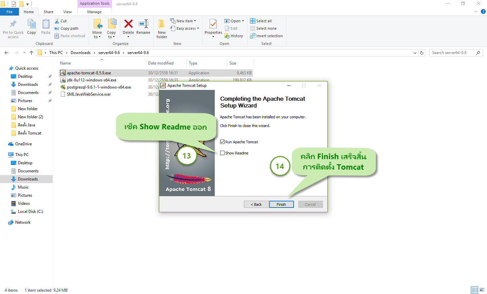
Task: Click This PC in the address breadcrumb
Action: click(x=56, y=53)
